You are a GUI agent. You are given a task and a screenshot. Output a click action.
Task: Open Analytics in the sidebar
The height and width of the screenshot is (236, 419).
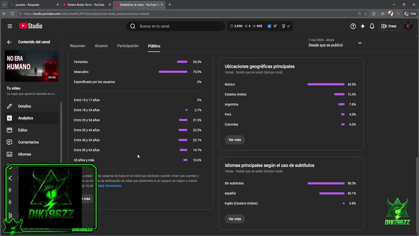32,118
